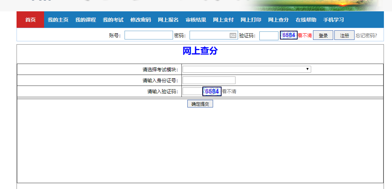Select 手机学习 navigation item
This screenshot has height=189, width=392.
334,20
